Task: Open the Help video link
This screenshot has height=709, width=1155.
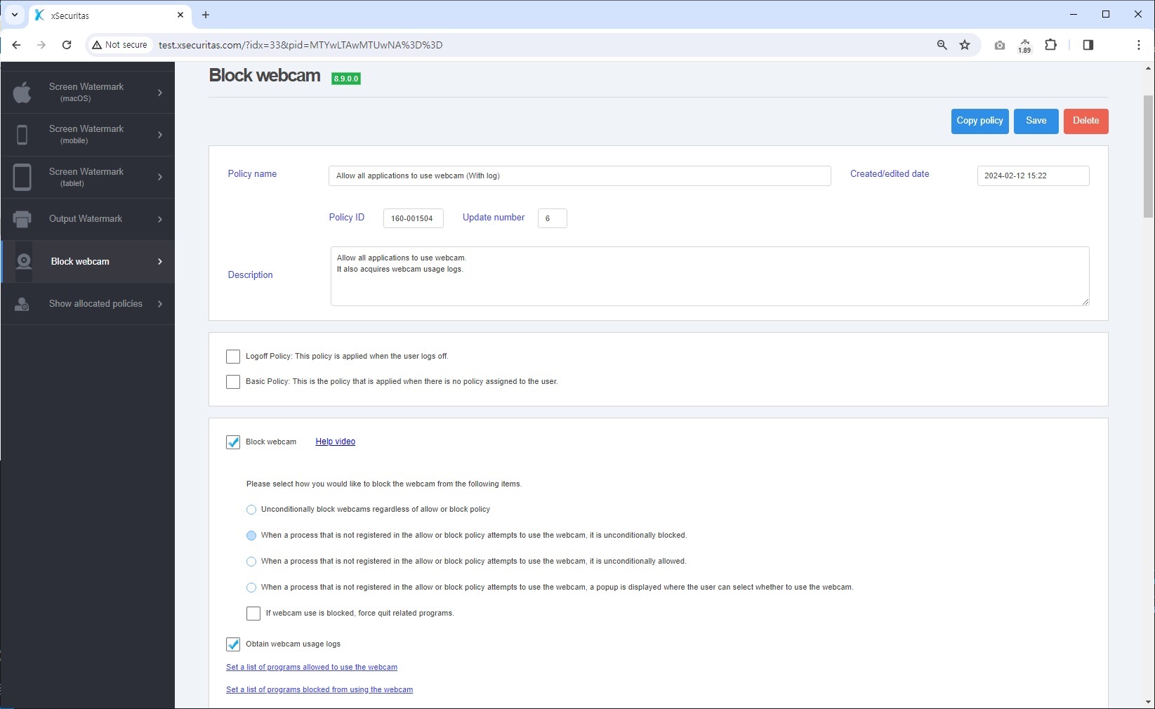Action: (335, 442)
